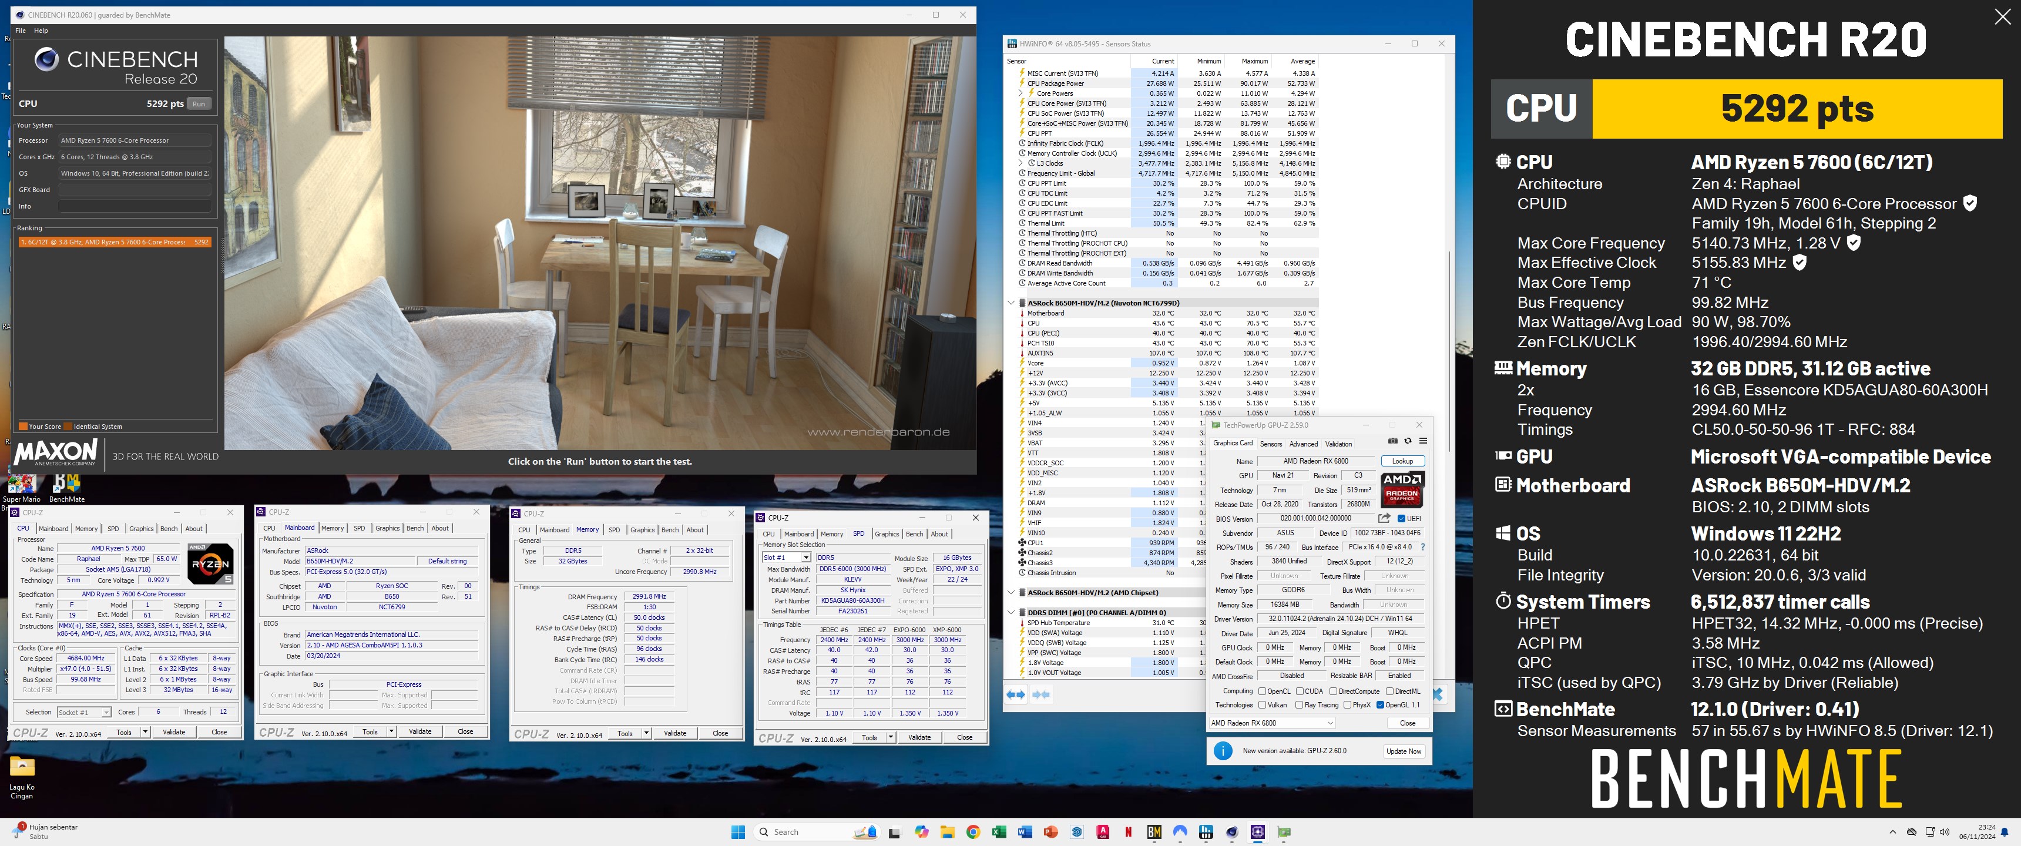Click the GPU-Z screenshot camera icon
This screenshot has width=2021, height=846.
tap(1392, 441)
